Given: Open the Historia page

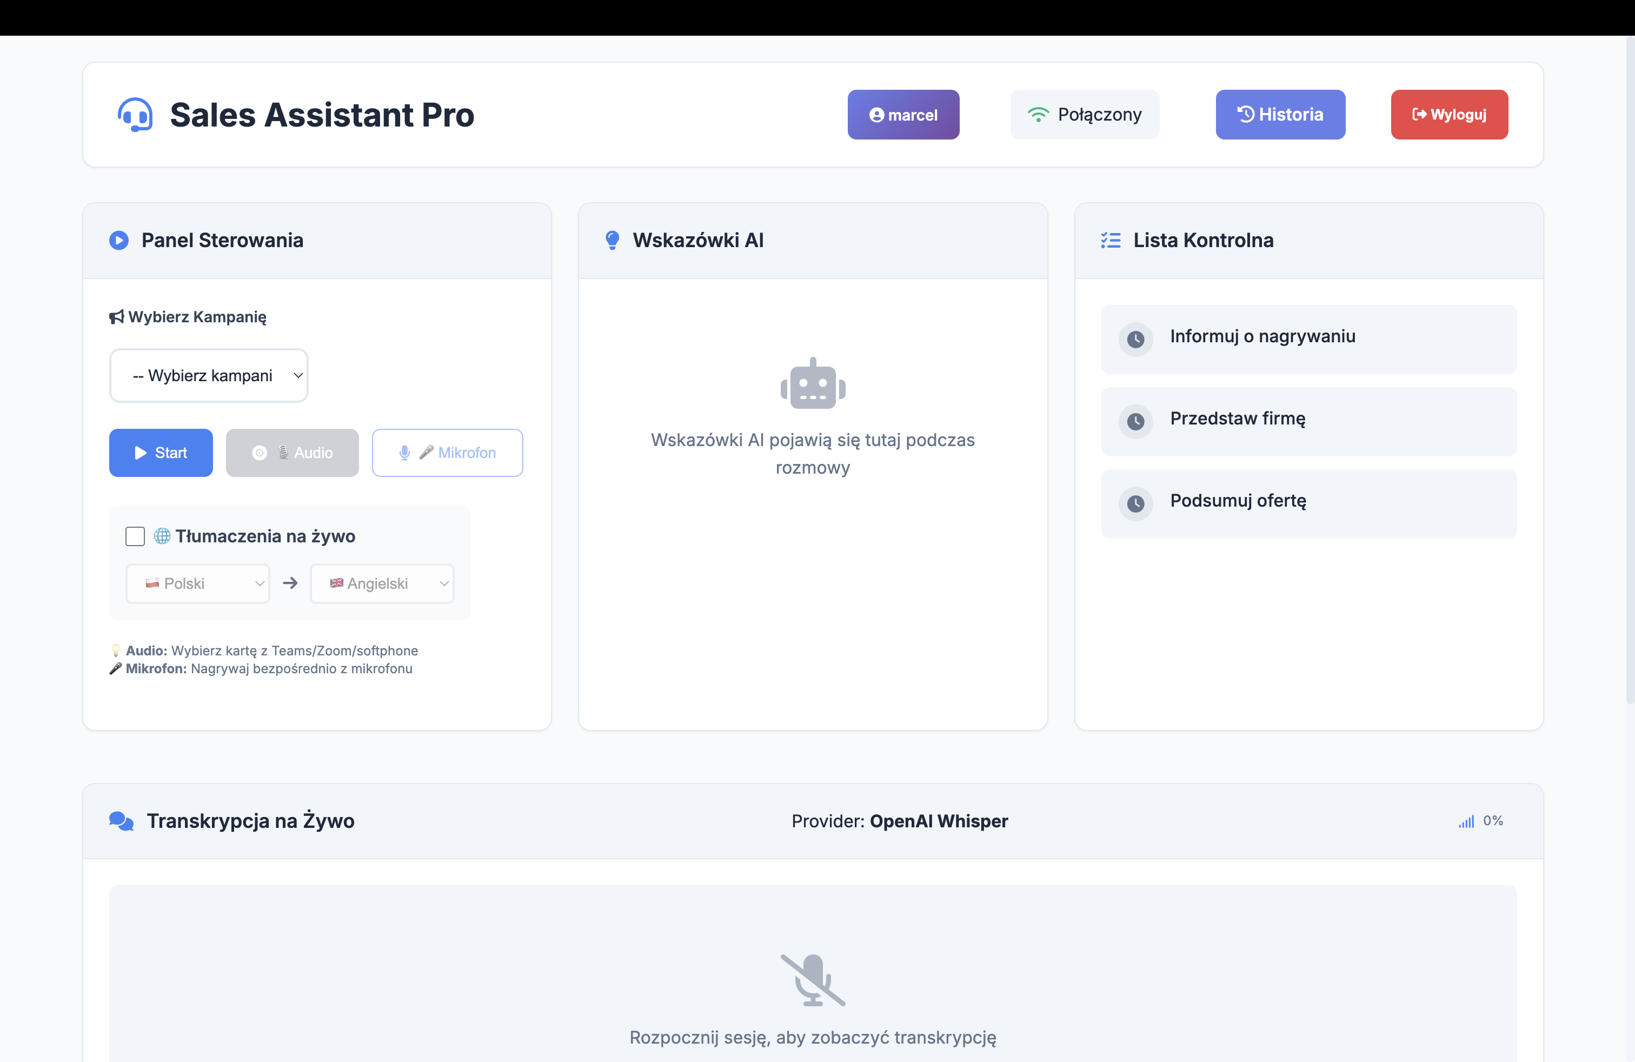Looking at the screenshot, I should pyautogui.click(x=1280, y=115).
